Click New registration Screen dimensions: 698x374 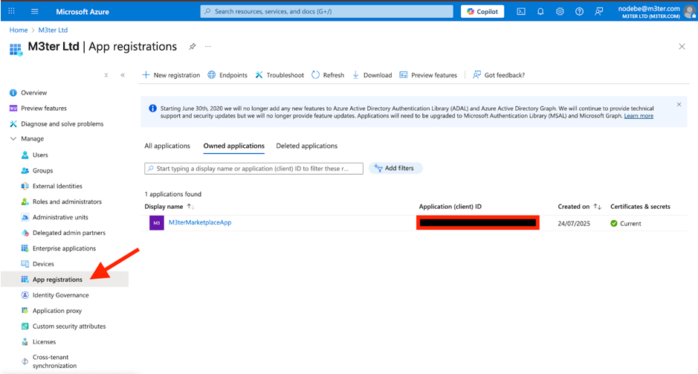(171, 75)
